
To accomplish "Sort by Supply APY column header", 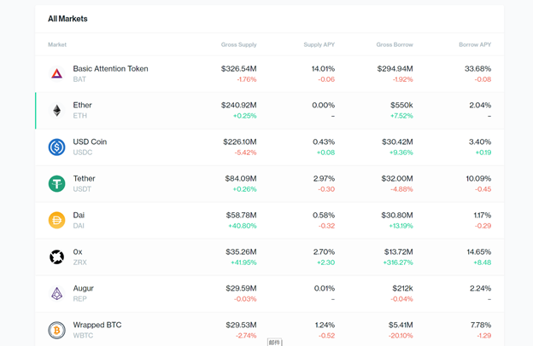I will point(319,44).
